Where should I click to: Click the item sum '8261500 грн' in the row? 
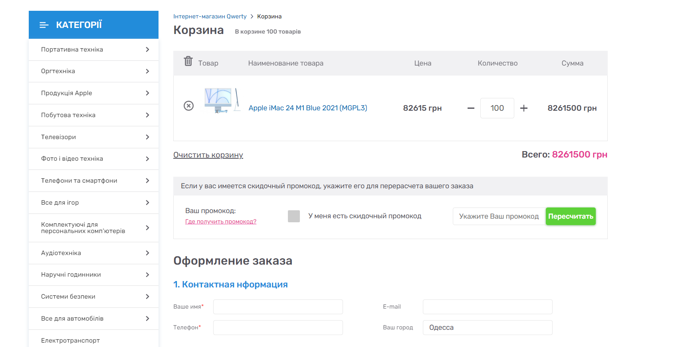[x=572, y=108]
